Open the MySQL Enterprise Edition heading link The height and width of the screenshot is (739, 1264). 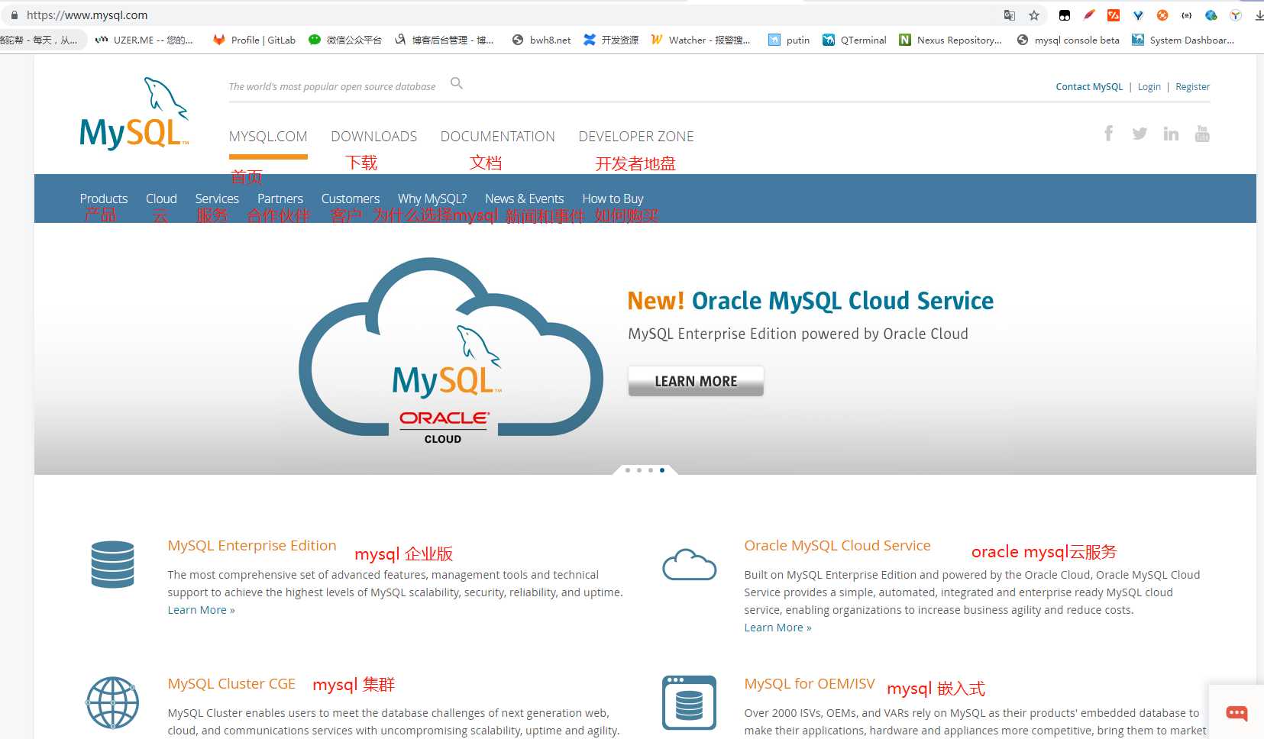252,546
